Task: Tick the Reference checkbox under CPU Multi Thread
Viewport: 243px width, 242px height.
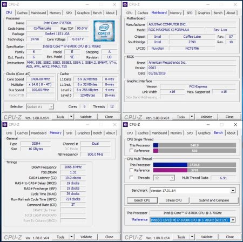Action: (131, 170)
